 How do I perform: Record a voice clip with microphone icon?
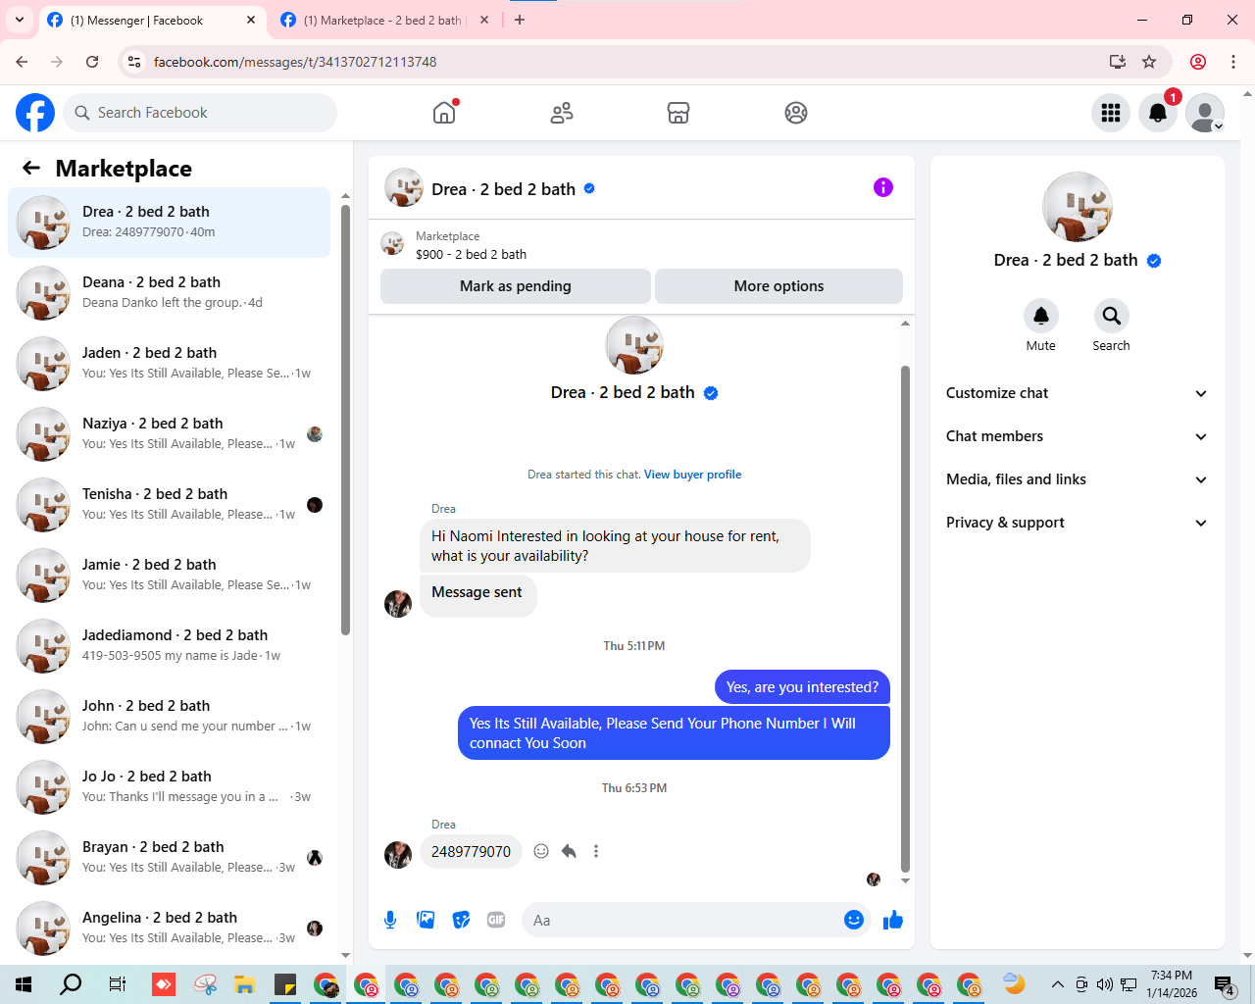(390, 920)
